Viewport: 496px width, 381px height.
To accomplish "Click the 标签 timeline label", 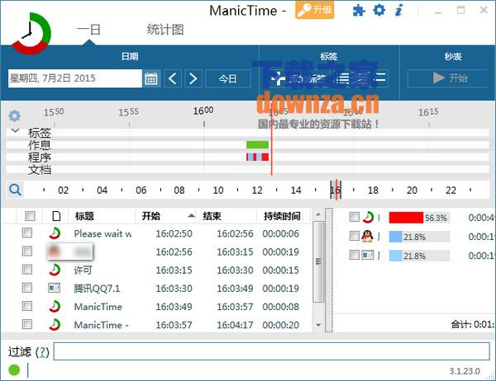I will [x=39, y=133].
